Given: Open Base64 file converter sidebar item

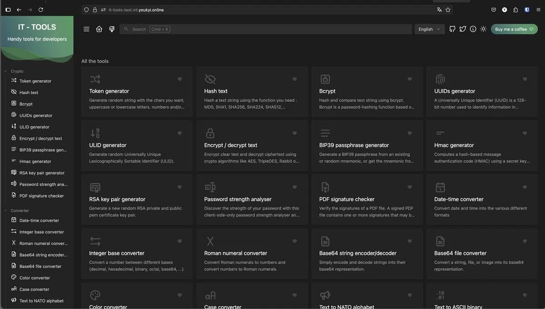Looking at the screenshot, I should pyautogui.click(x=40, y=266).
